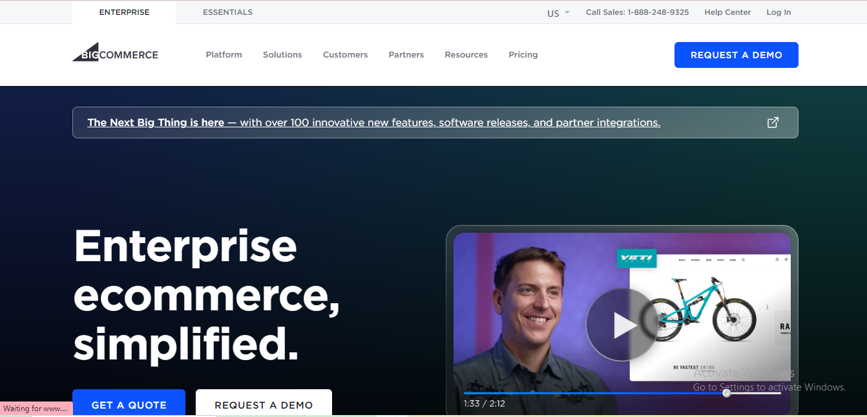Screen dimensions: 867x417
Task: Click the white REQUEST A DEMO hero button
Action: pos(264,404)
